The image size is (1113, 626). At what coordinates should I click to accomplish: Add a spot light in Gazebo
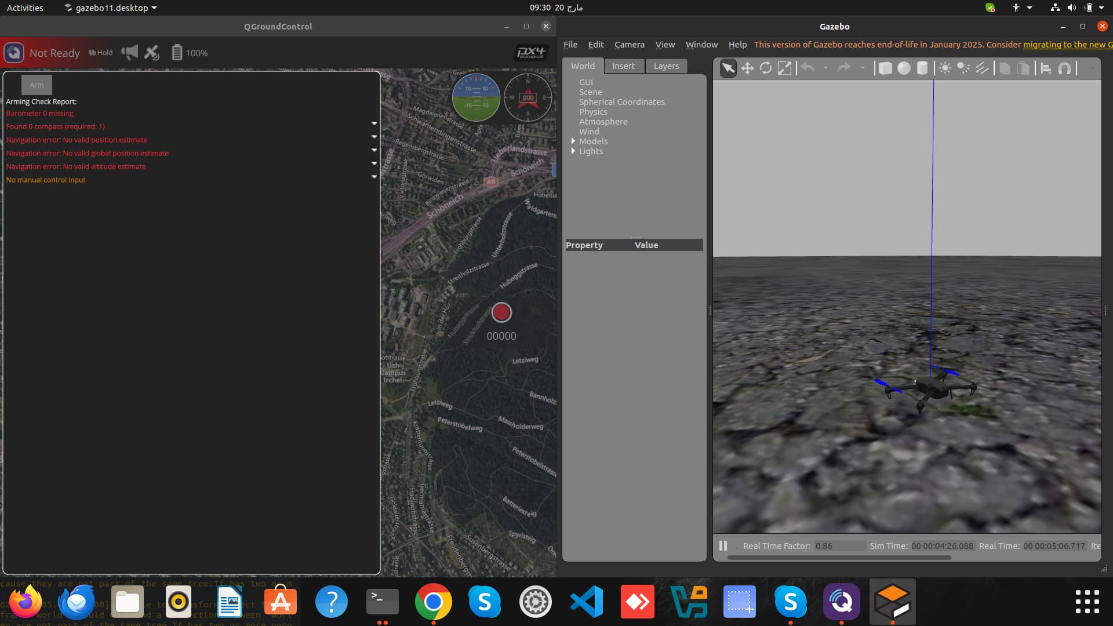pyautogui.click(x=963, y=68)
